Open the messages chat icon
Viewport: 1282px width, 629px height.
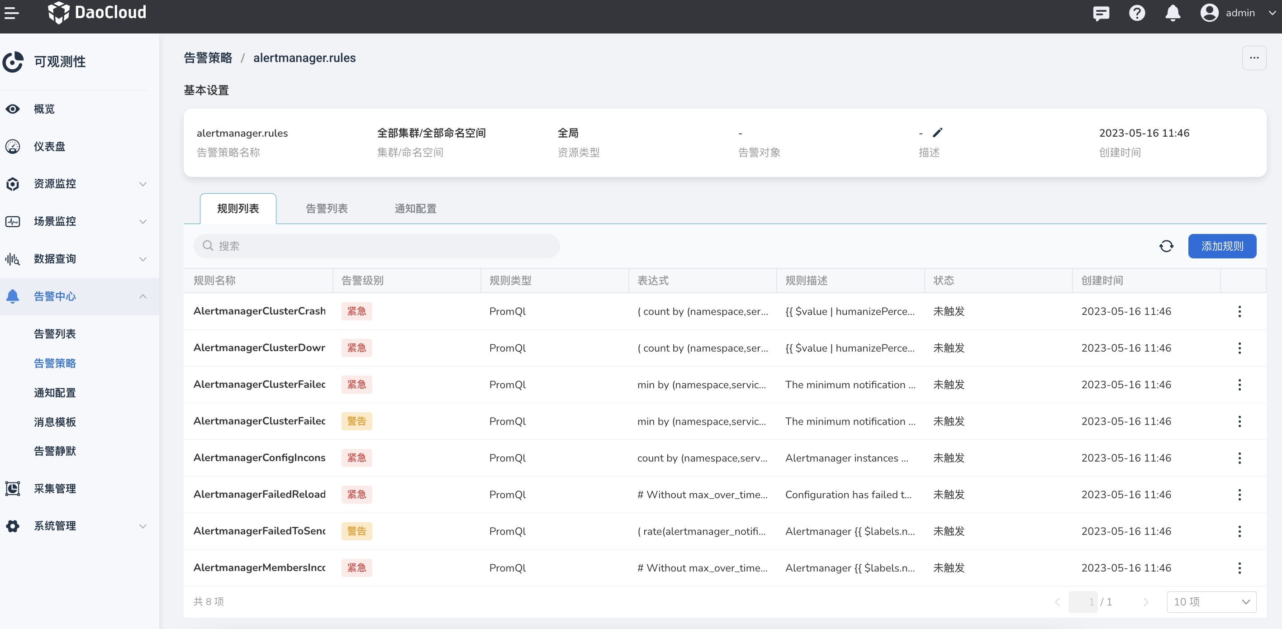1101,13
